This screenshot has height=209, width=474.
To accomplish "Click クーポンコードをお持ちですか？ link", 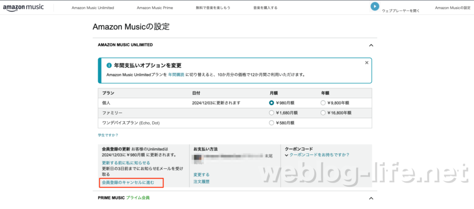I will pos(319,155).
